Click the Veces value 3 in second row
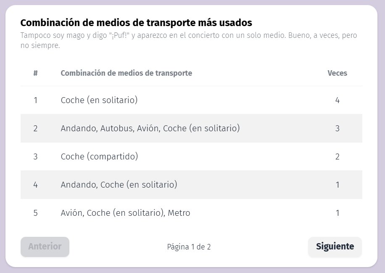385x273 pixels. (337, 128)
